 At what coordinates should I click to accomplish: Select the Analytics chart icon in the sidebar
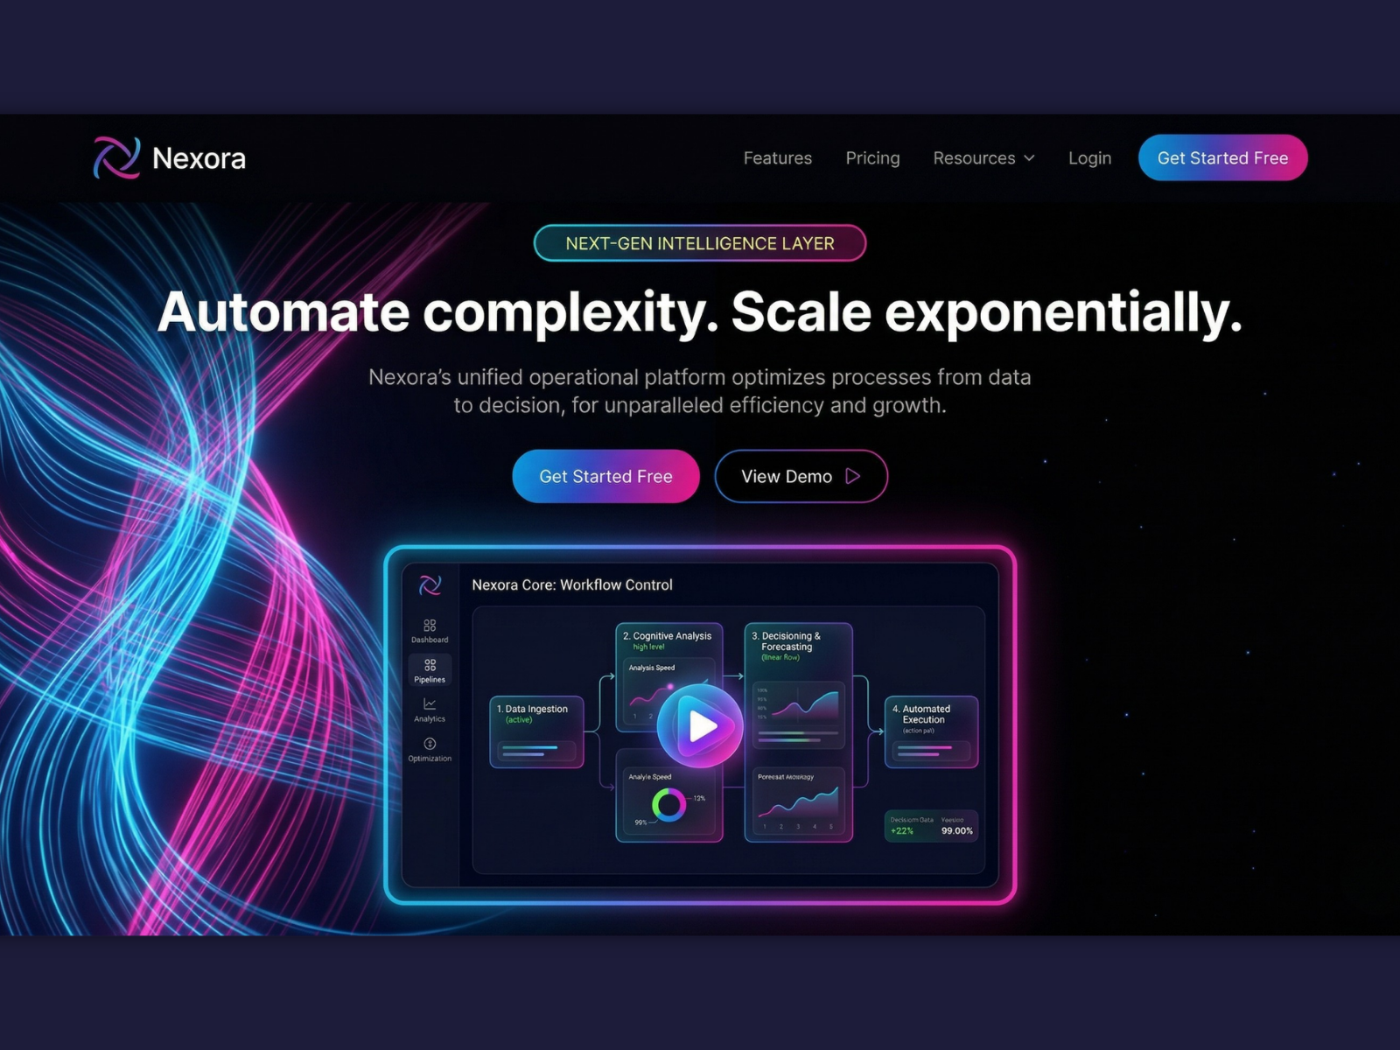[x=430, y=705]
